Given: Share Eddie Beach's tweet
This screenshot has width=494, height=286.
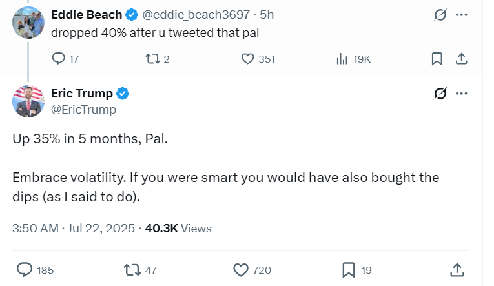Looking at the screenshot, I should click(461, 59).
